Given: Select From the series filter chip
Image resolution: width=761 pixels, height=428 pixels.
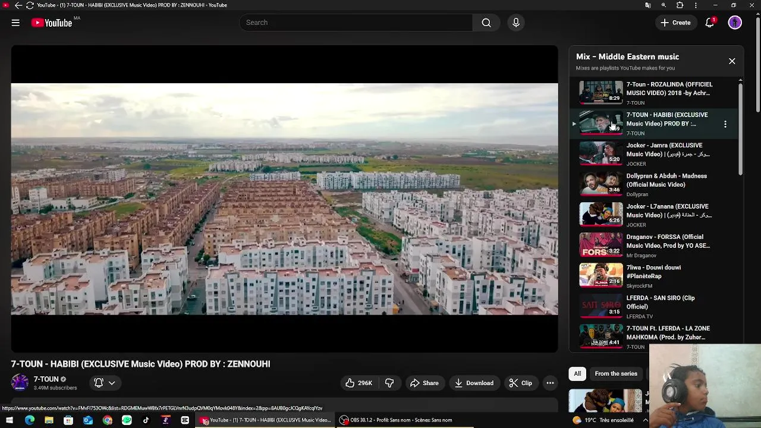Looking at the screenshot, I should coord(616,373).
